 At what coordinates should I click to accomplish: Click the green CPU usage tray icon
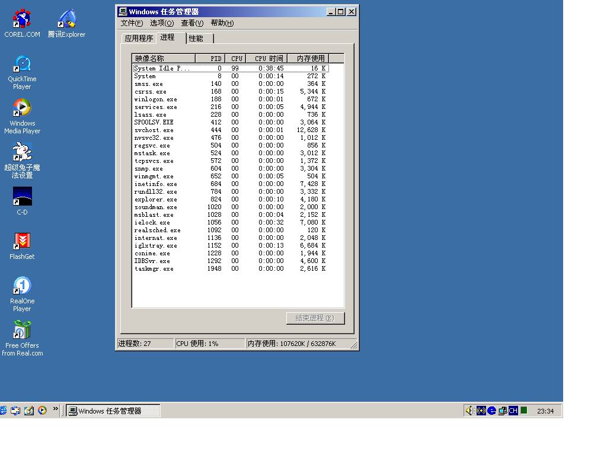click(x=524, y=410)
